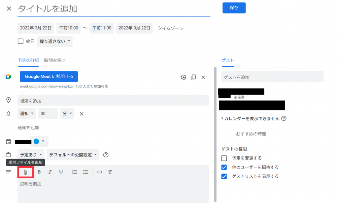Uncheck 他のユーザーを招待する permission

(x=224, y=167)
